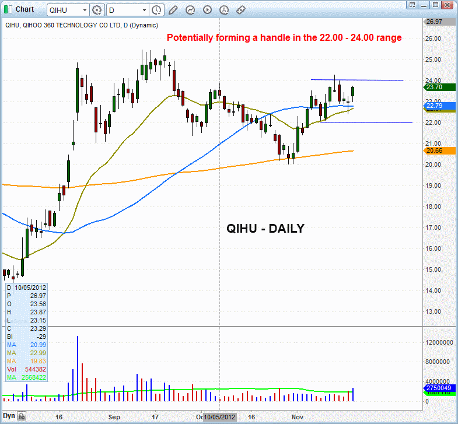458x424 pixels.
Task: Click the 23.70 green last price marker
Action: coord(439,87)
